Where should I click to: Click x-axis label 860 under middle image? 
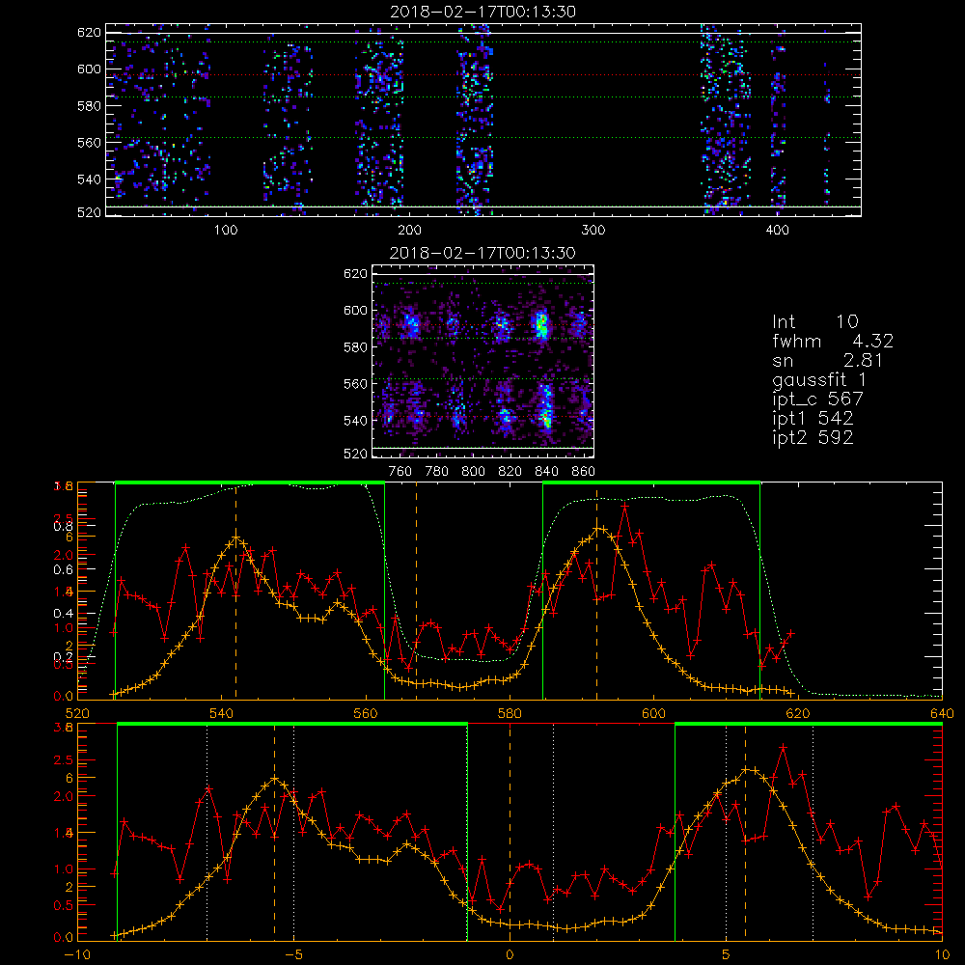point(583,472)
